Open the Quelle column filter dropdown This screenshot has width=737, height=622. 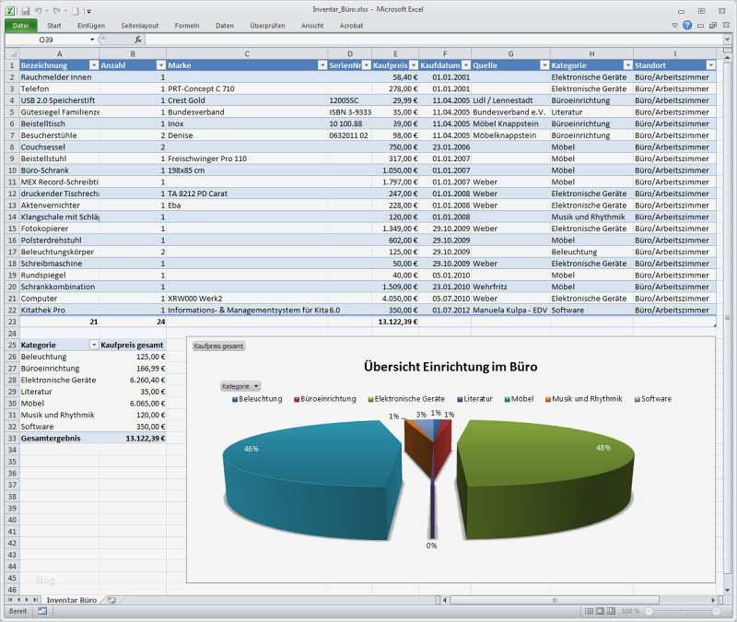click(x=544, y=65)
